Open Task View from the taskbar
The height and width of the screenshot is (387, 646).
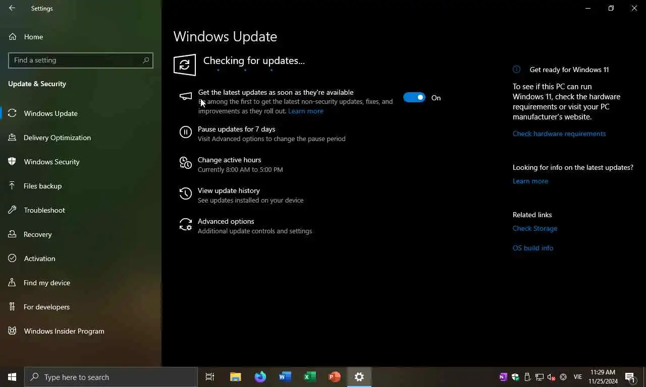point(210,377)
